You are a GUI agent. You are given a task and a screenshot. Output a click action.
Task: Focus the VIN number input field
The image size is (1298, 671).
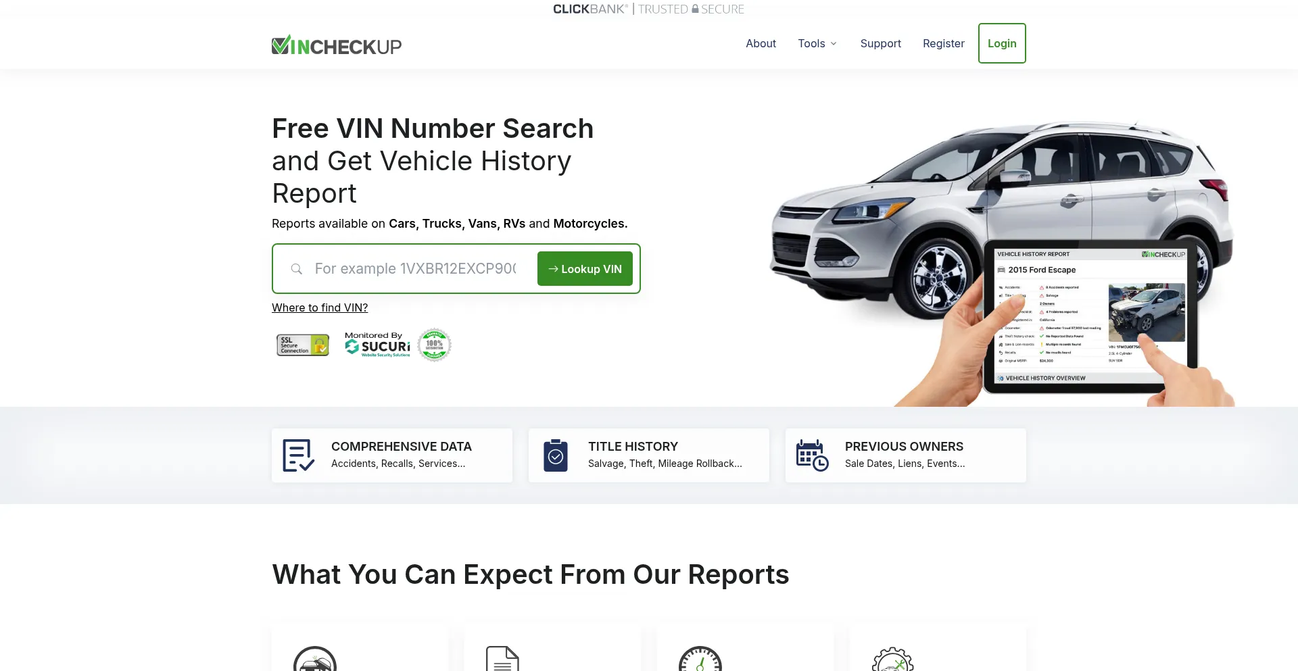pos(415,269)
